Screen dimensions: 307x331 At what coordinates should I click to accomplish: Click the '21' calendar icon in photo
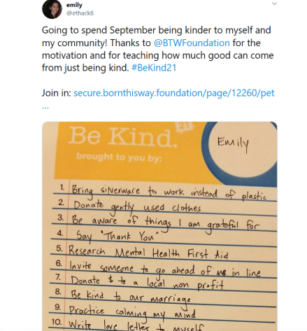pyautogui.click(x=185, y=127)
